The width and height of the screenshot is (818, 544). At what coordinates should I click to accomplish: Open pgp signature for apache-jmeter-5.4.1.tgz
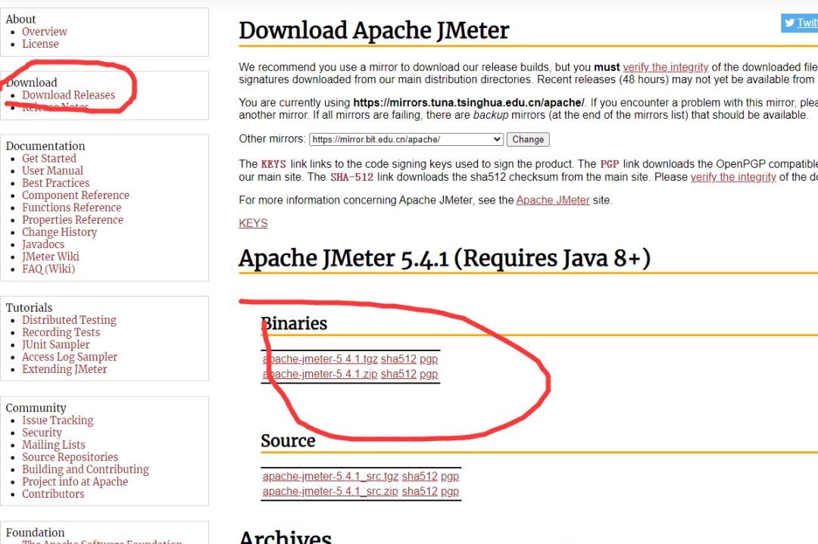(429, 359)
